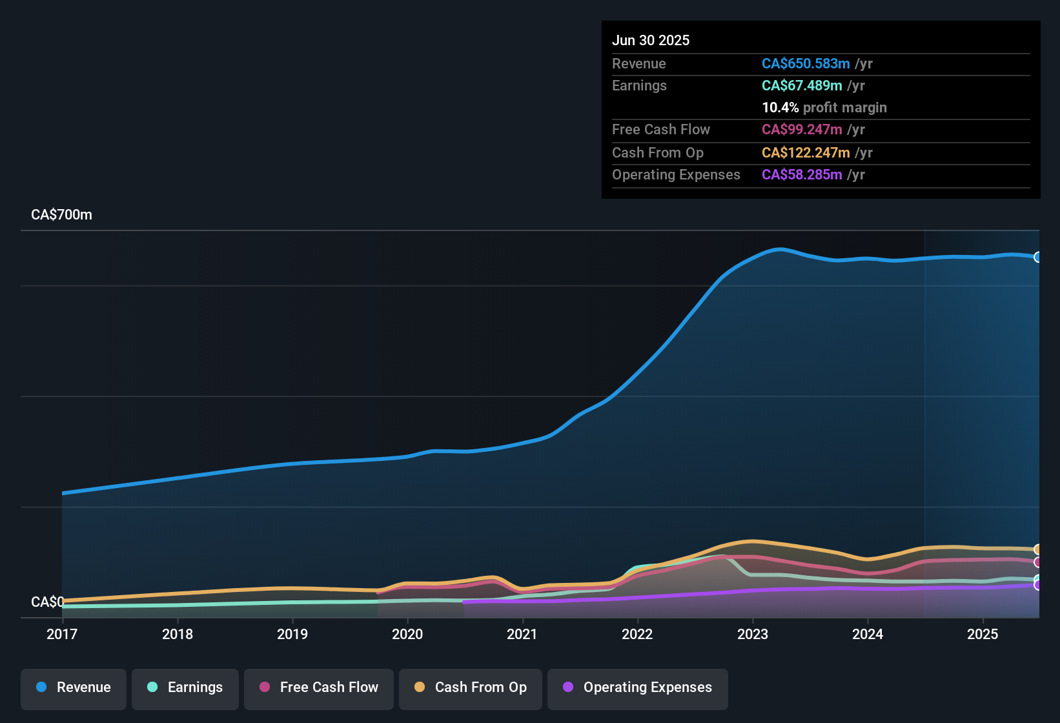Click the Cash From Op tooltip label
The width and height of the screenshot is (1060, 723).
click(x=658, y=152)
